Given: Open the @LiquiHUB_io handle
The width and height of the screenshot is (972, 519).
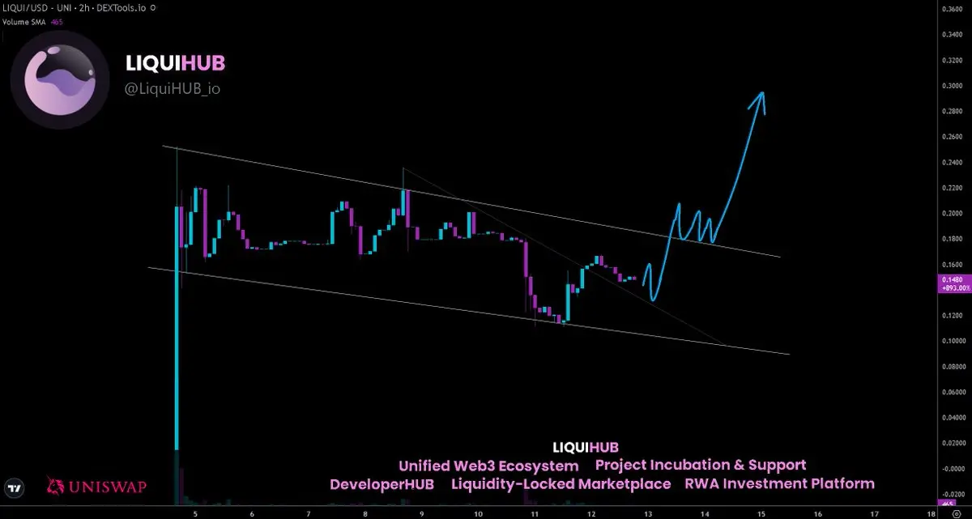Looking at the screenshot, I should (x=173, y=88).
